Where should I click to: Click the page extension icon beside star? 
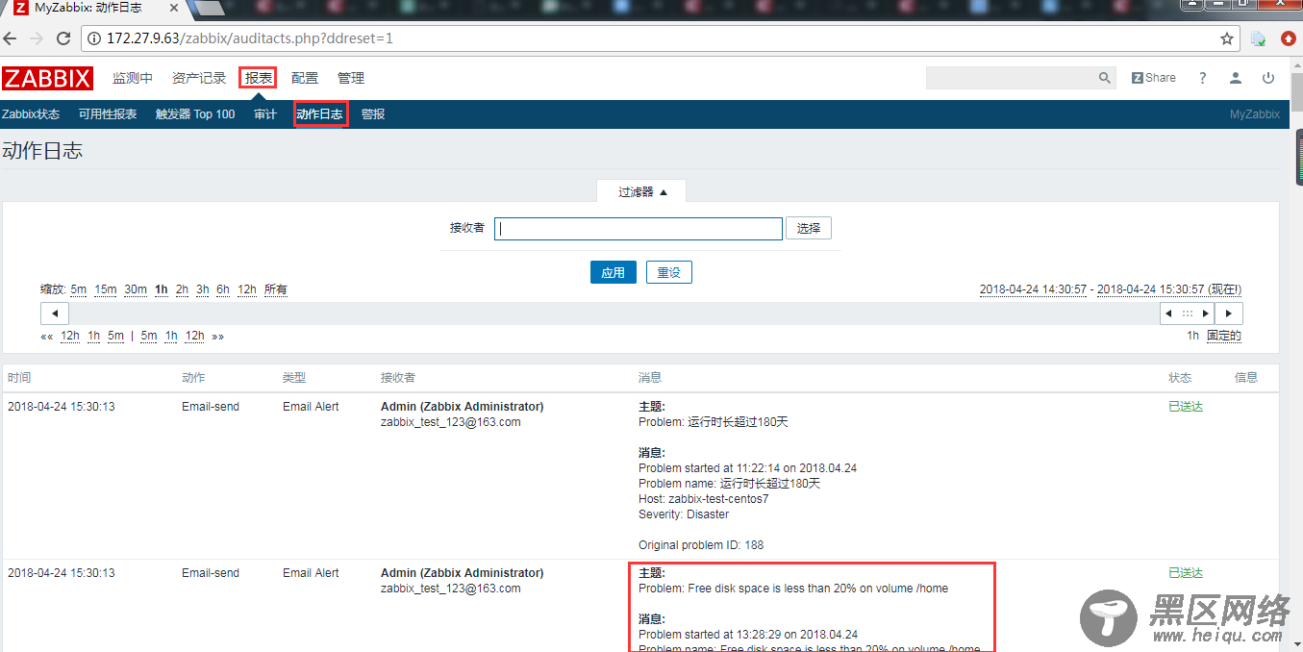[1259, 39]
